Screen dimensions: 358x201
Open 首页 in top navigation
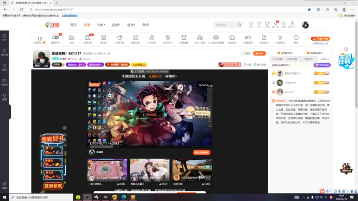click(x=73, y=25)
